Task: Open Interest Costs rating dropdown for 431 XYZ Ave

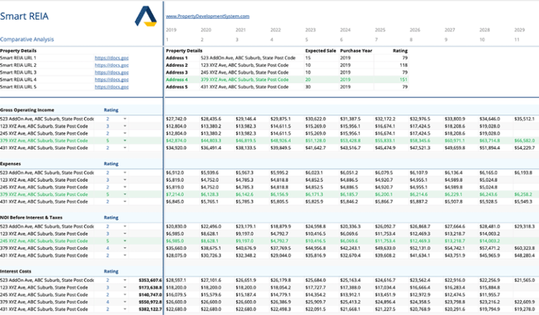Action: (x=125, y=309)
